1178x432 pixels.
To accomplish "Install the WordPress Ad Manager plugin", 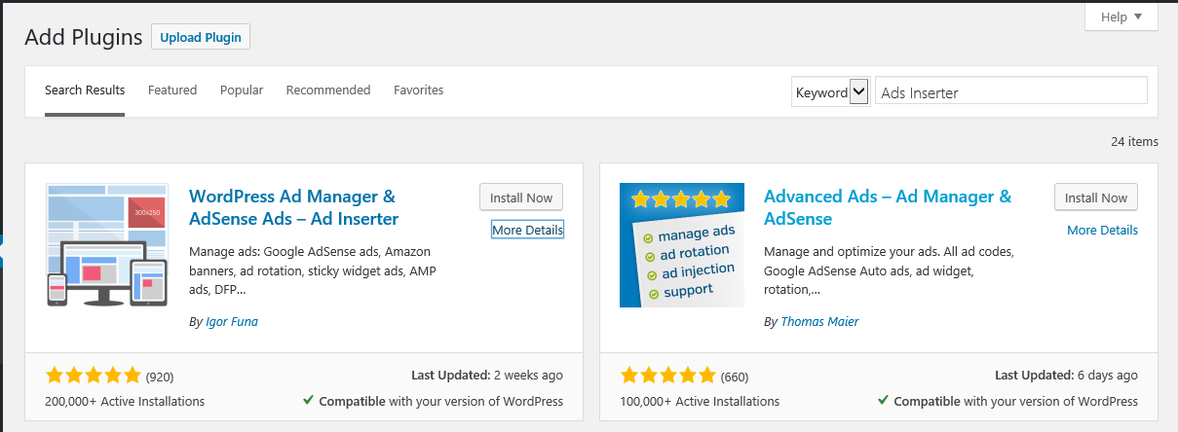I will 521,198.
